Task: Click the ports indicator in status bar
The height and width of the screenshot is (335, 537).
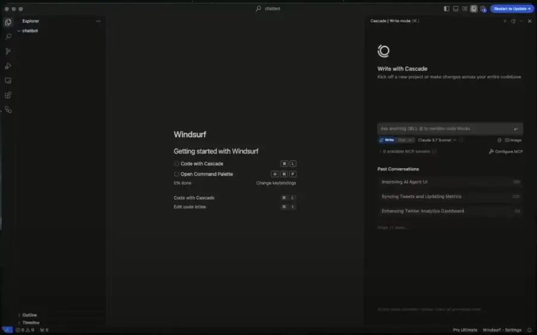Action: tap(44, 330)
